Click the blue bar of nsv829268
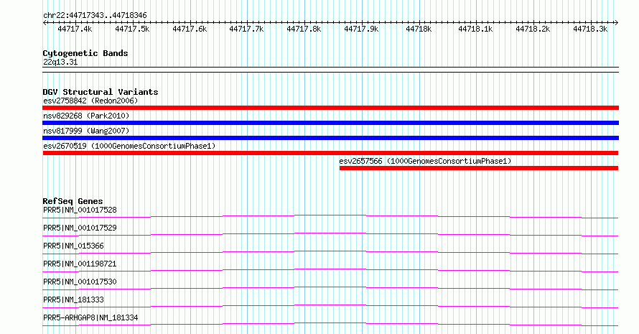Image resolution: width=639 pixels, height=334 pixels. click(330, 123)
